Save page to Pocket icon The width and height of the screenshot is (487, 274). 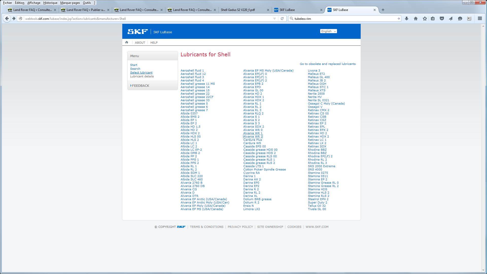tap(442, 19)
